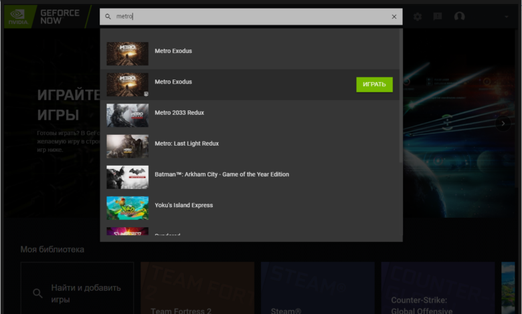Viewport: 522px width, 314px height.
Task: Select the highlighted Metro Exodus Epic result
Action: [250, 84]
